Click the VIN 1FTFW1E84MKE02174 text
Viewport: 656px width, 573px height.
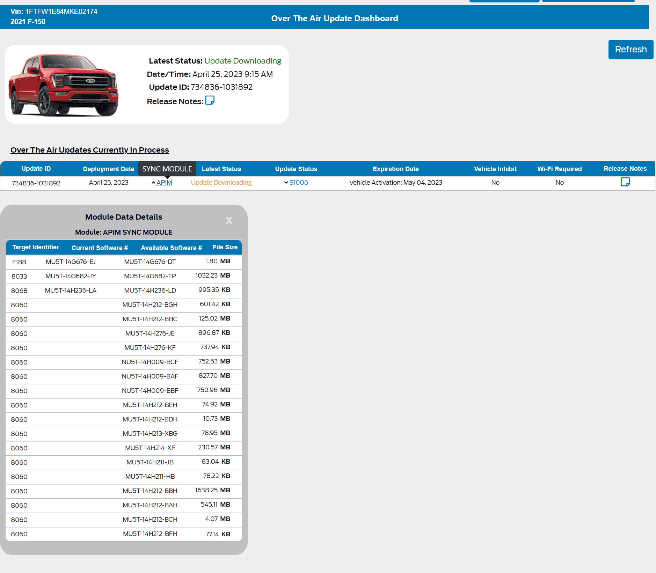pyautogui.click(x=54, y=12)
